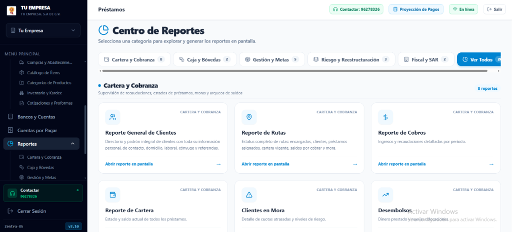Select the Gestión y Metas category tab
The height and width of the screenshot is (232, 512).
pos(272,59)
